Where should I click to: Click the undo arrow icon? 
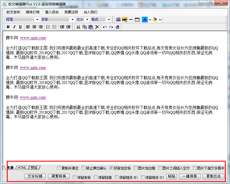pos(105,27)
